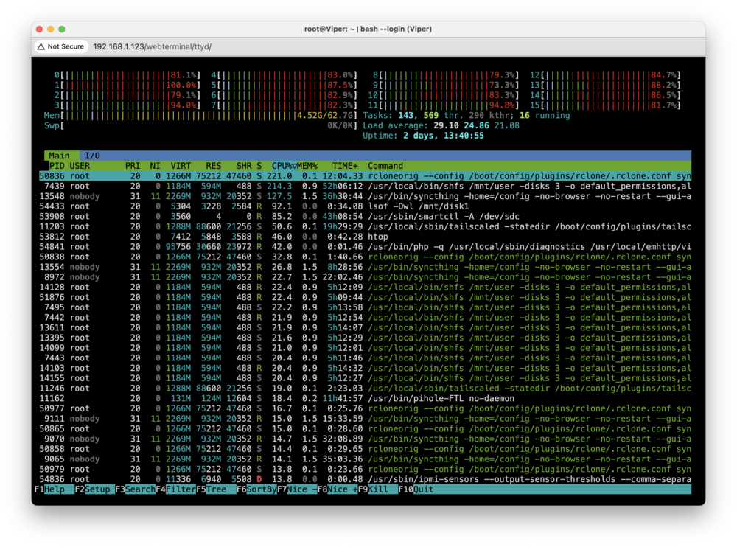
Task: Select php diagnostics process PID 54841
Action: 366,247
